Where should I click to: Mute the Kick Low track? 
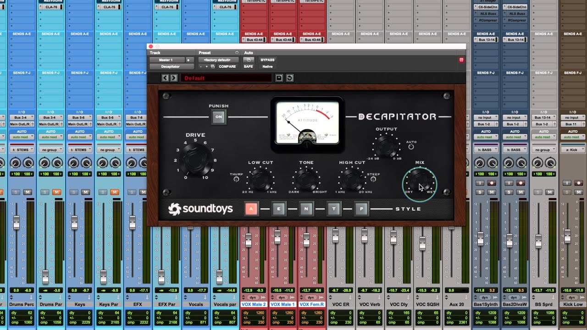[579, 192]
